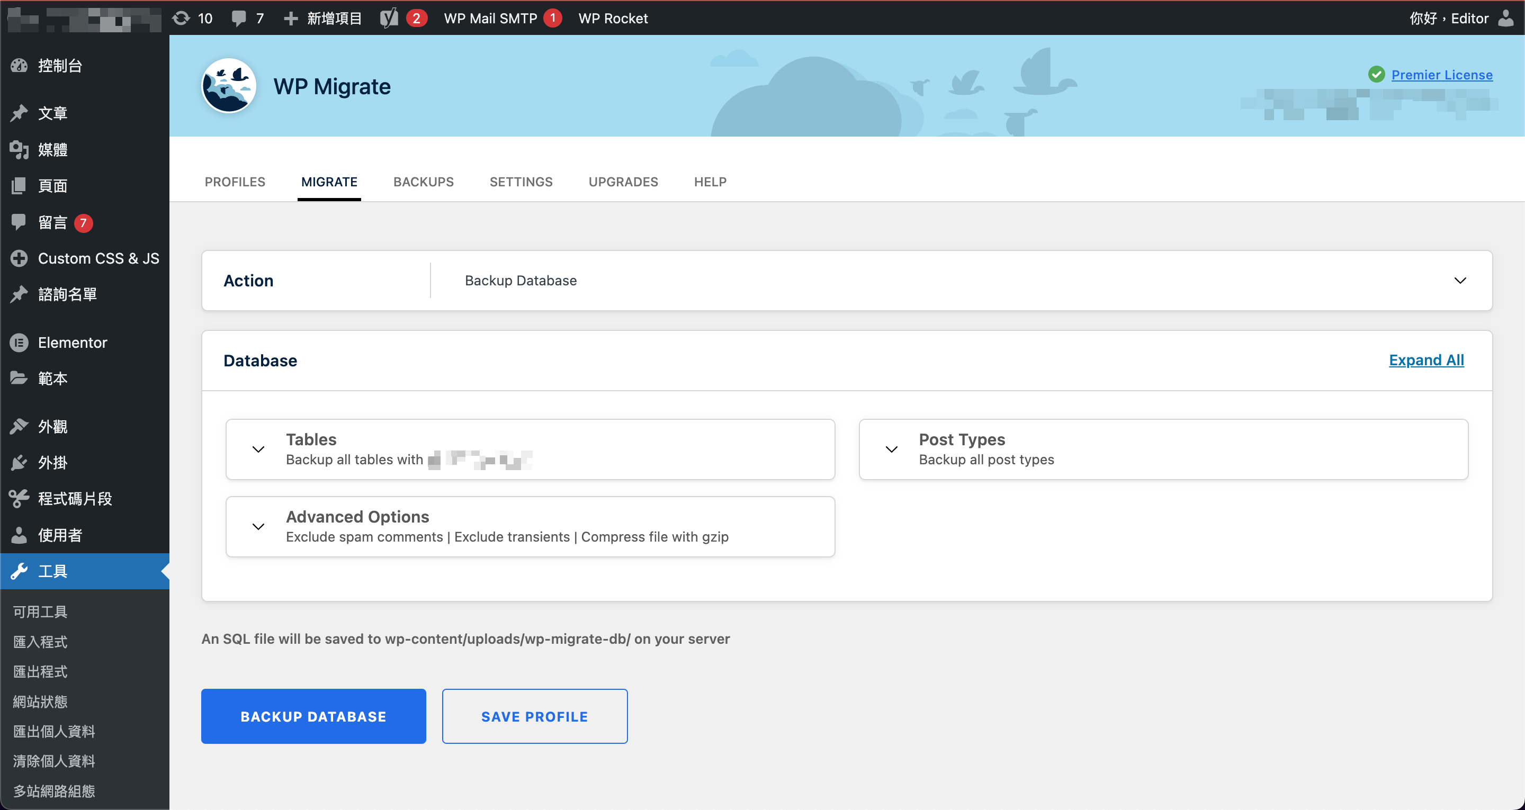Open the Premier License link
The height and width of the screenshot is (810, 1525).
(x=1441, y=75)
